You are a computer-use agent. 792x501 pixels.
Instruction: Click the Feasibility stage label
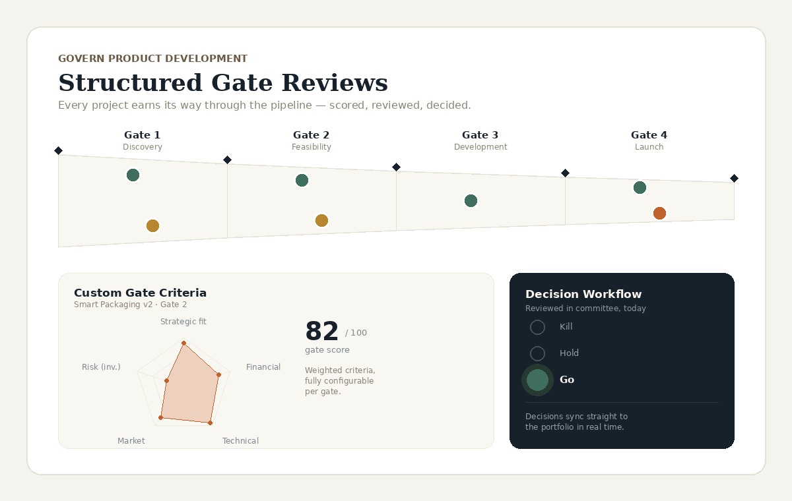click(x=312, y=147)
